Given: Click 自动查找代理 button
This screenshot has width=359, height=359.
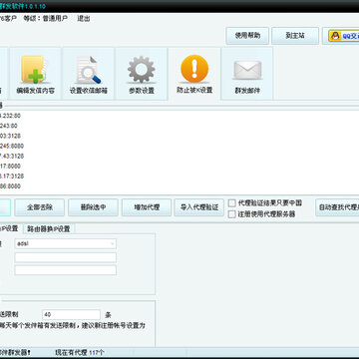Looking at the screenshot, I should [337, 207].
